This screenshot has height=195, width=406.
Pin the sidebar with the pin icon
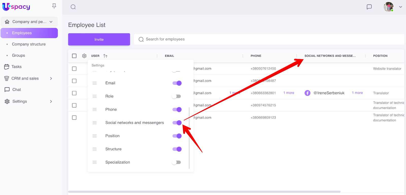54,6
